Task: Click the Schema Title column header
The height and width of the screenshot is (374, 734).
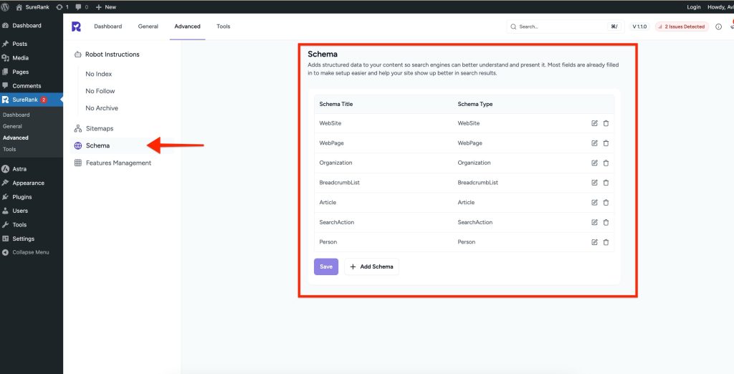Action: tap(336, 104)
